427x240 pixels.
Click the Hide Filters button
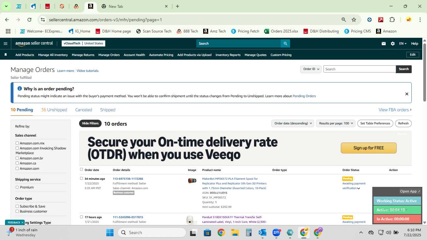tap(90, 123)
